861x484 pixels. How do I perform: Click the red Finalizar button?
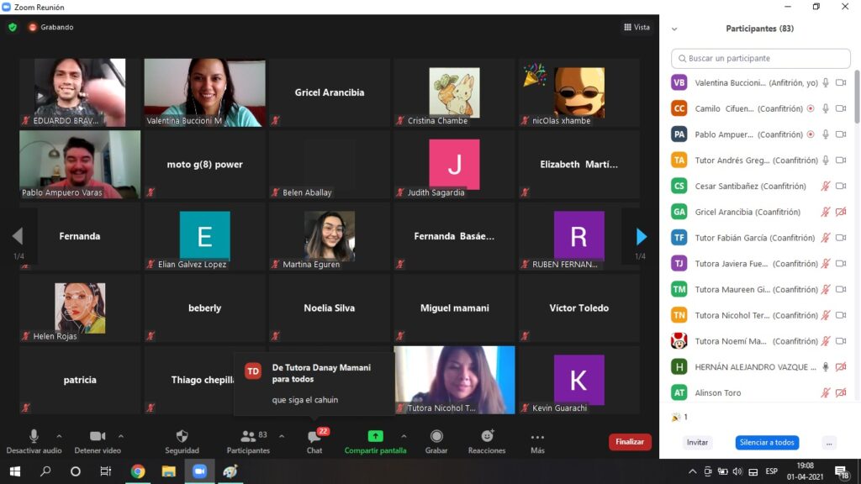(x=630, y=442)
